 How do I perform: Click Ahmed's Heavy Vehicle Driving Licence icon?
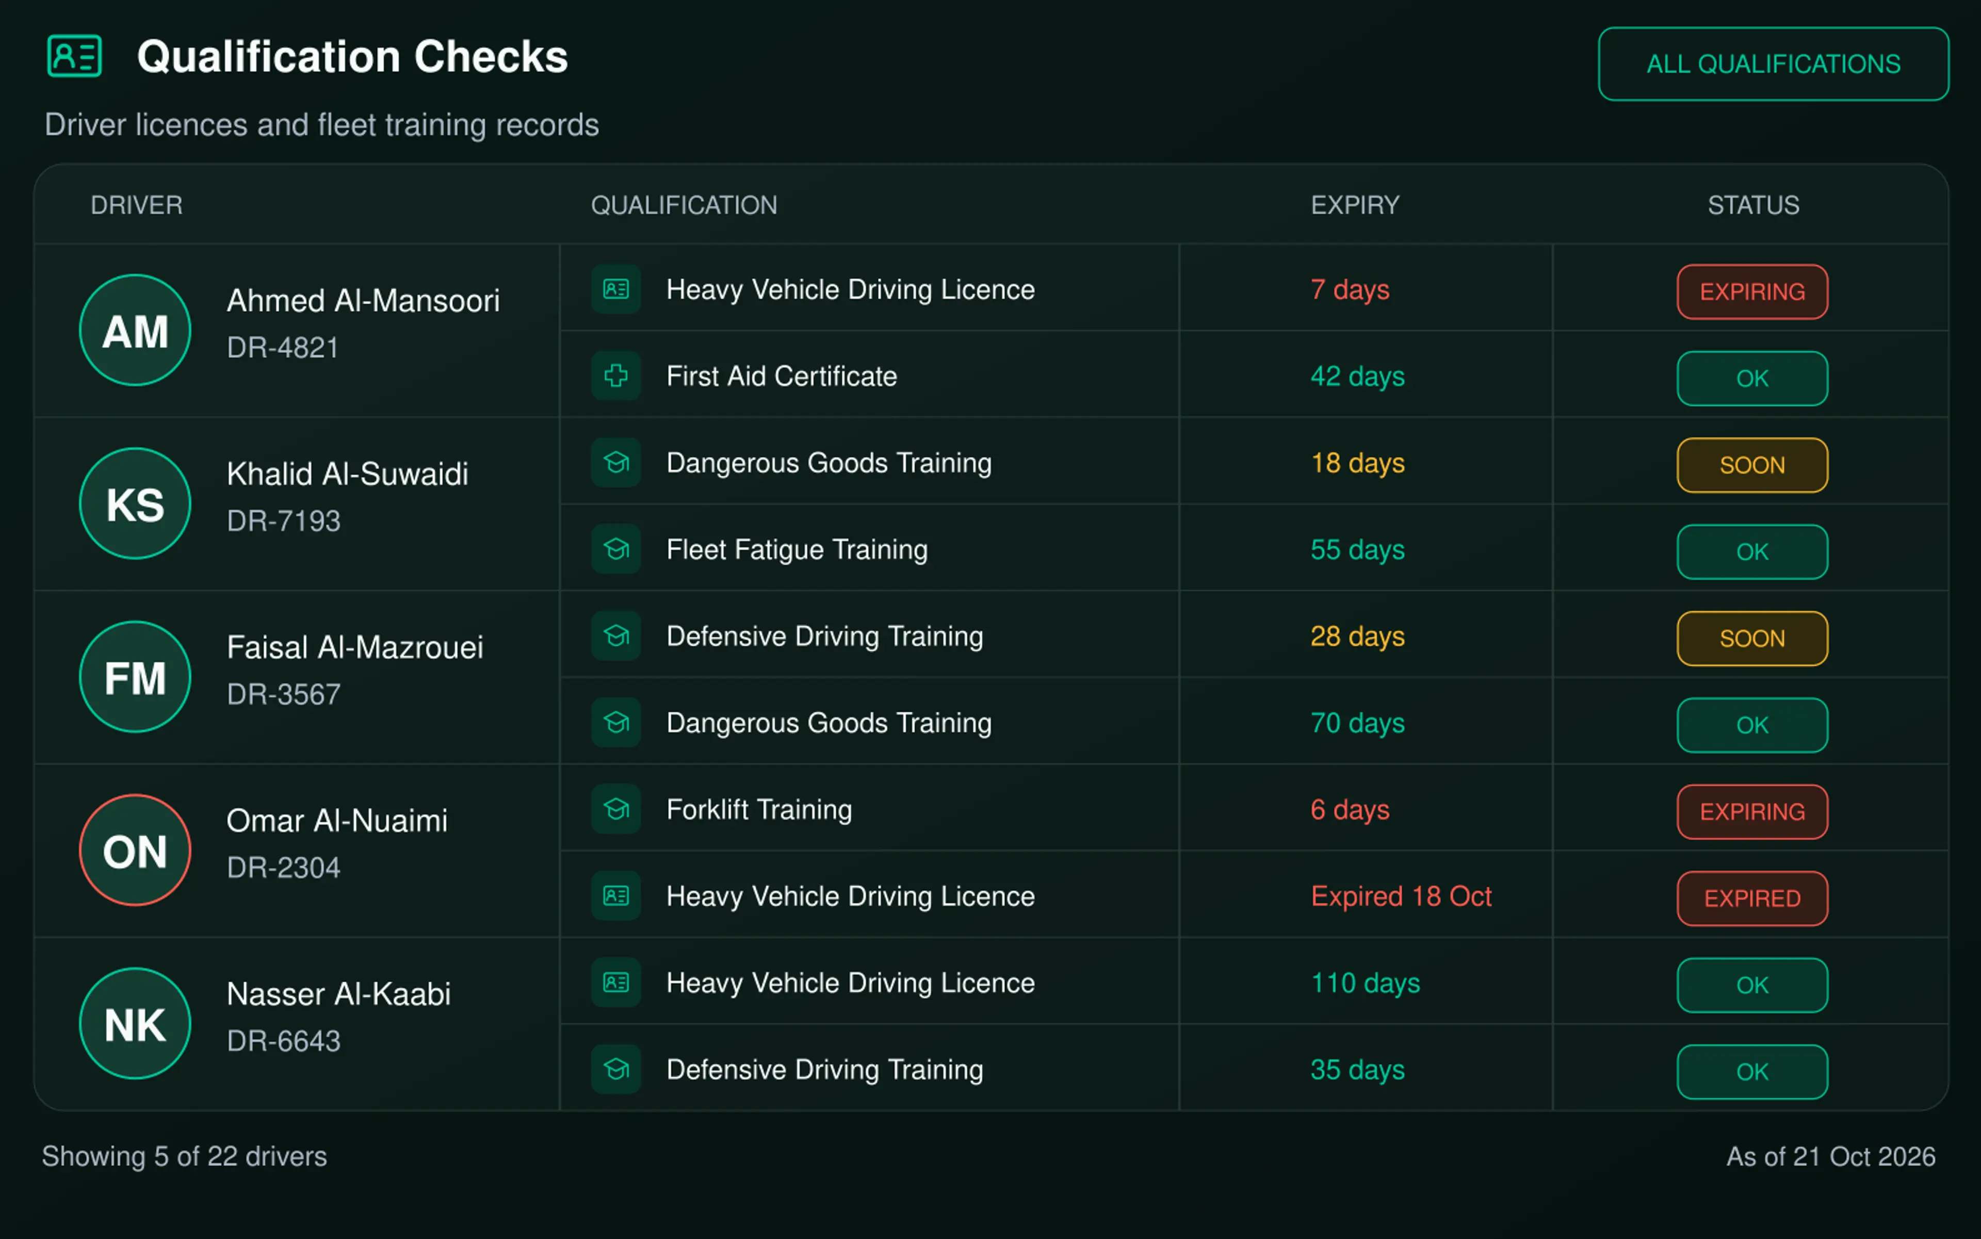[615, 289]
